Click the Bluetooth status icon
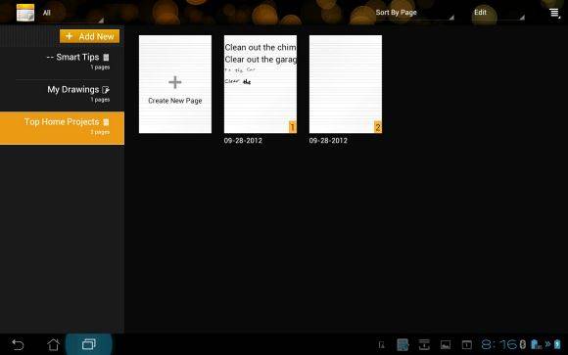The image size is (568, 355). 523,344
